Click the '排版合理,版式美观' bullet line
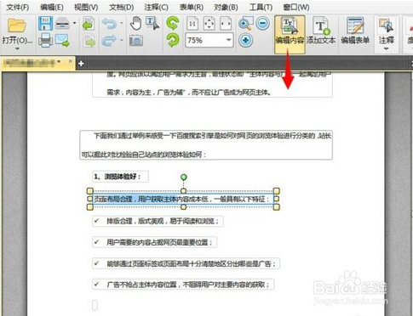This screenshot has height=316, width=413. click(x=158, y=222)
